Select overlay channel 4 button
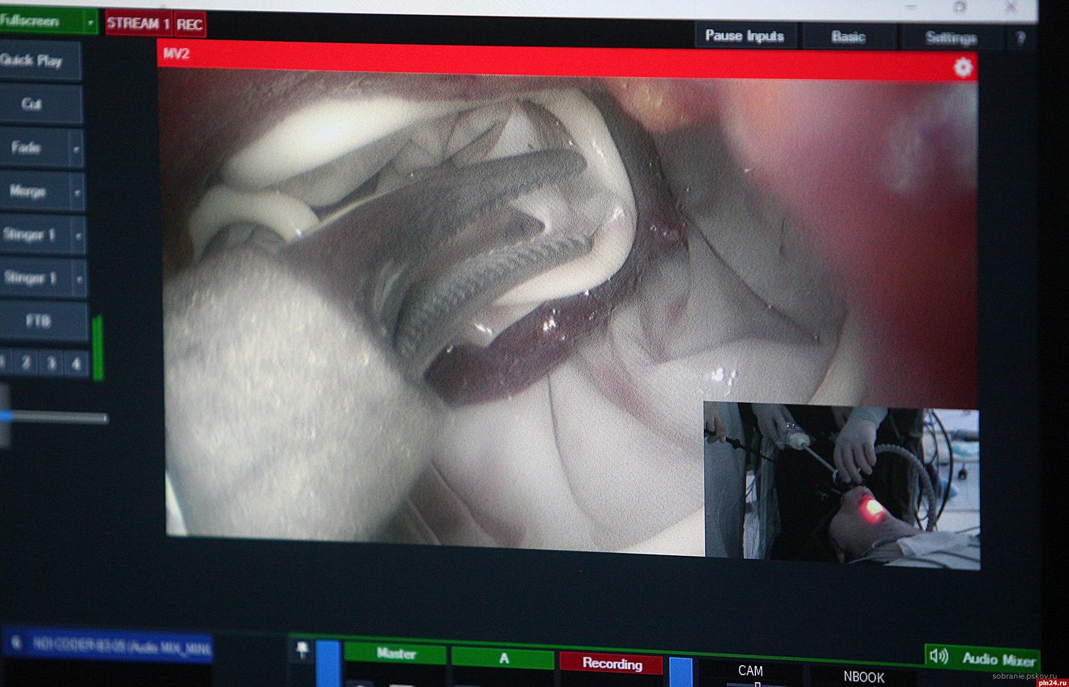The image size is (1069, 687). coord(76,363)
